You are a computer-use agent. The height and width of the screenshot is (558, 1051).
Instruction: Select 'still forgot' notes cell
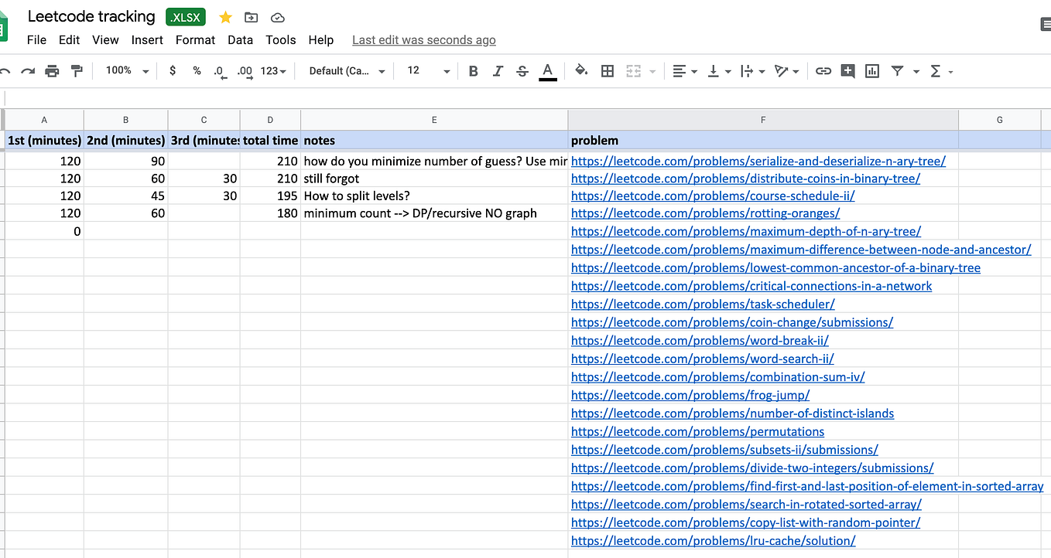coord(434,179)
